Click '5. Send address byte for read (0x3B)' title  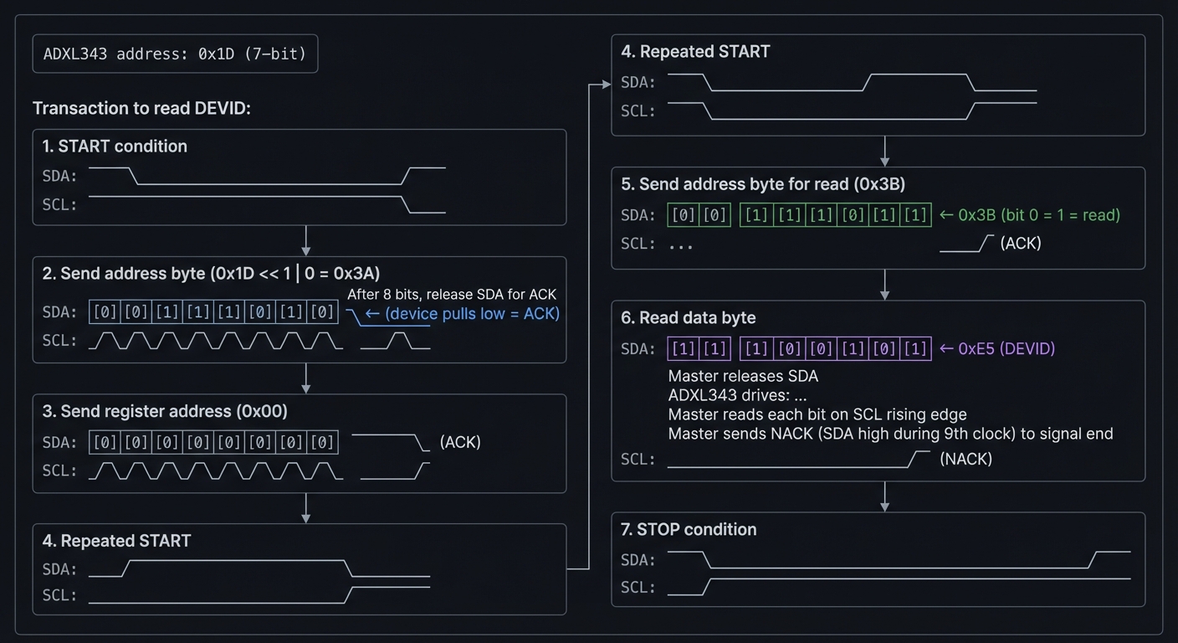(763, 183)
